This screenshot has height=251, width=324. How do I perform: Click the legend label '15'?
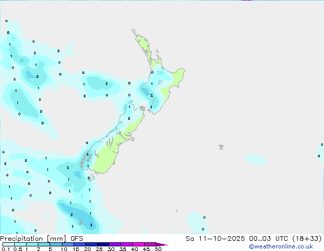76,249
